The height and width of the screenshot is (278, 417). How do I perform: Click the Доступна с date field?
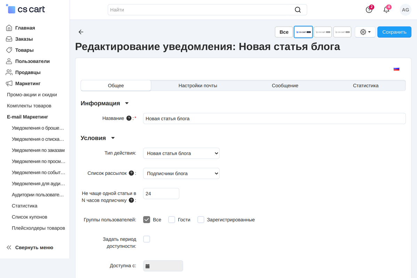(163, 266)
